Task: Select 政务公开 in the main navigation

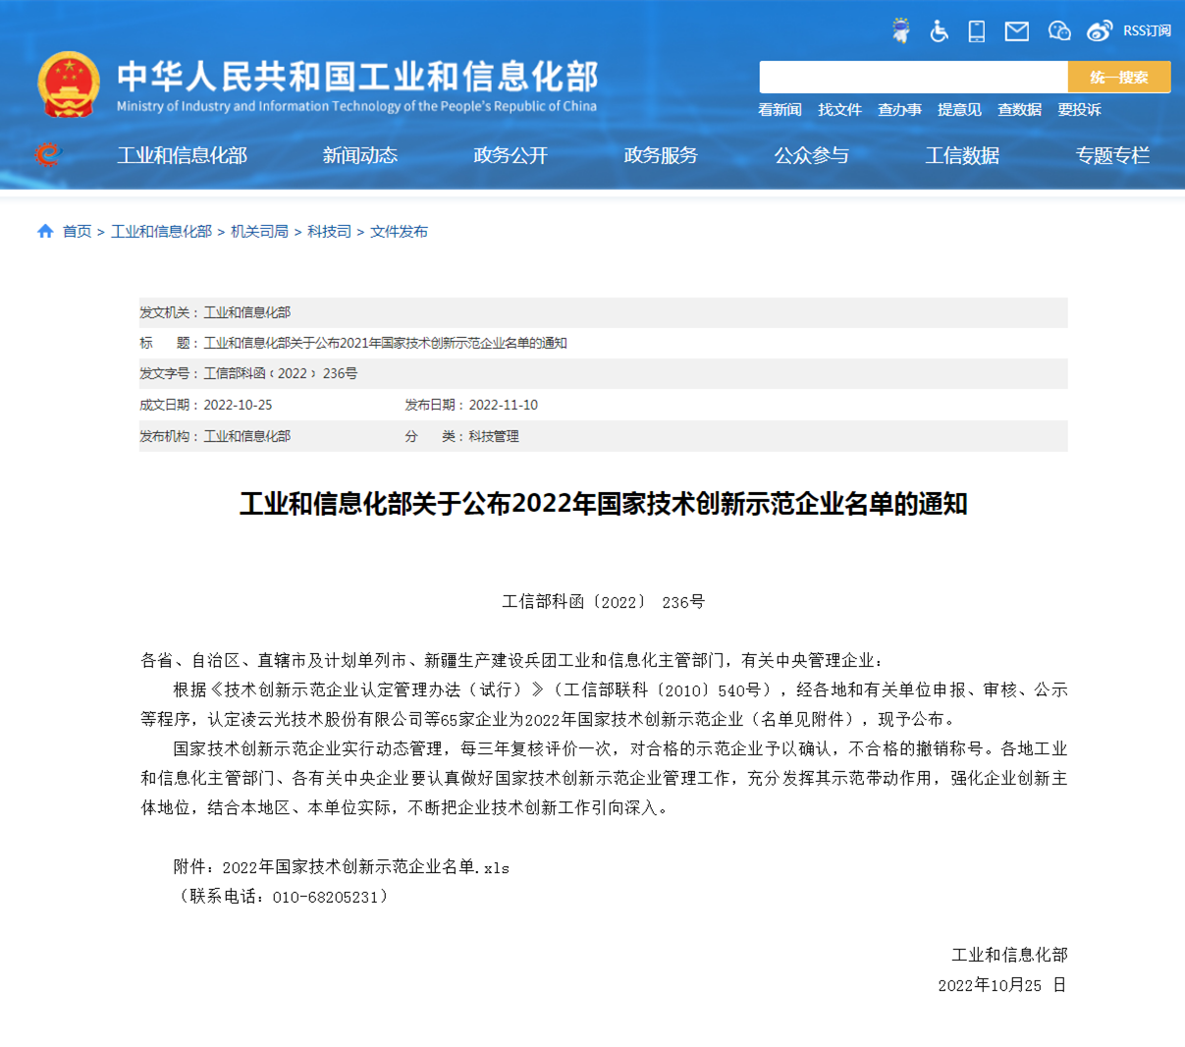Action: pos(510,155)
